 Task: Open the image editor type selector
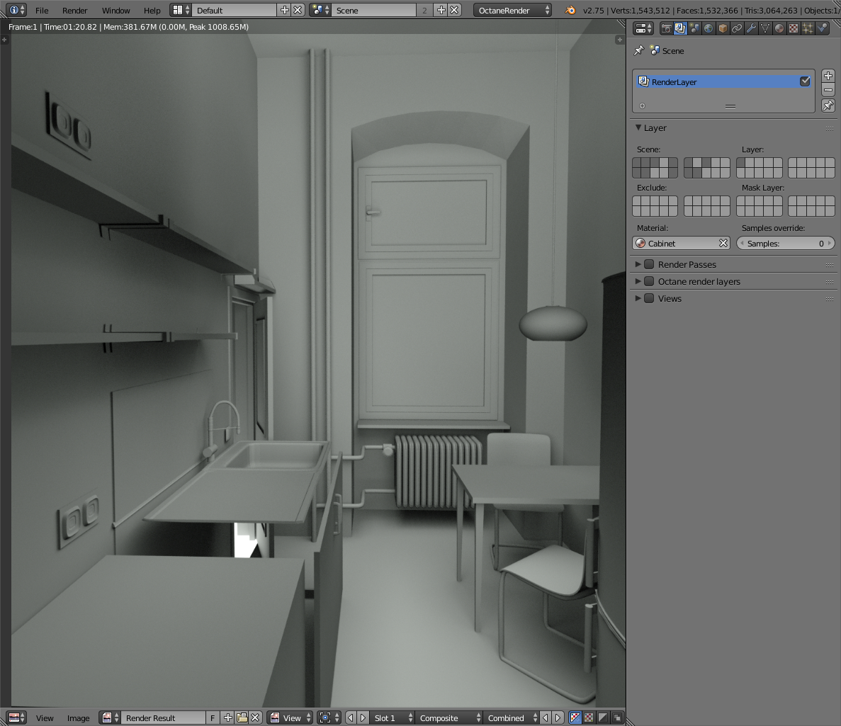click(x=16, y=718)
